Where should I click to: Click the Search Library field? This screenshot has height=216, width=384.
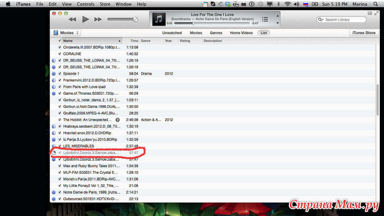point(341,20)
